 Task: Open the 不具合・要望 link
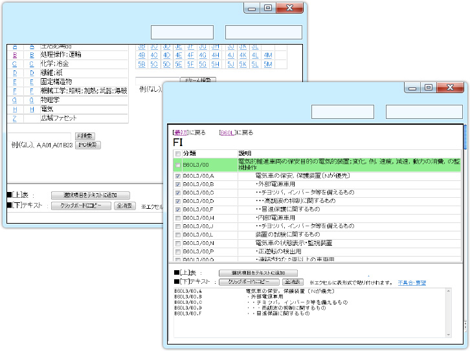pyautogui.click(x=412, y=282)
